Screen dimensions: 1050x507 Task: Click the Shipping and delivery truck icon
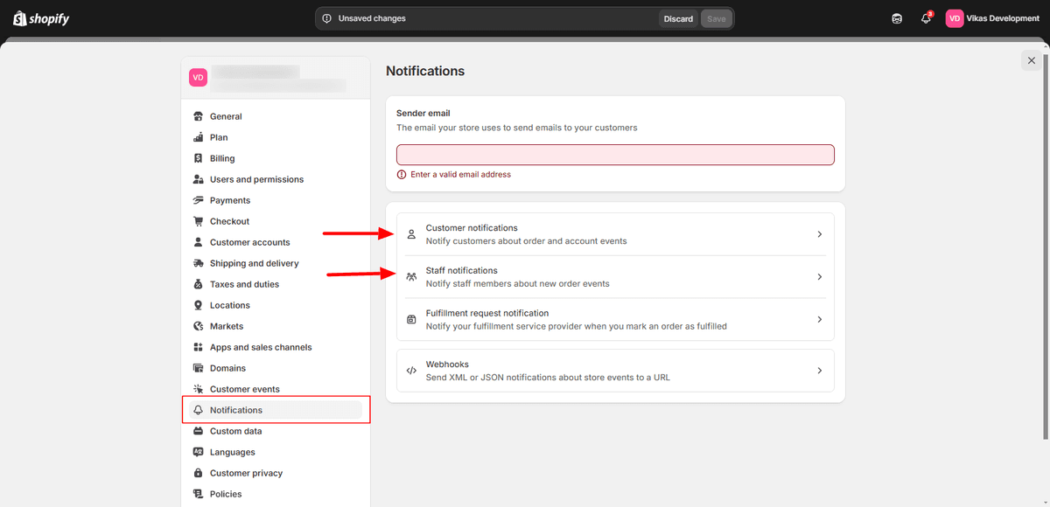tap(199, 263)
